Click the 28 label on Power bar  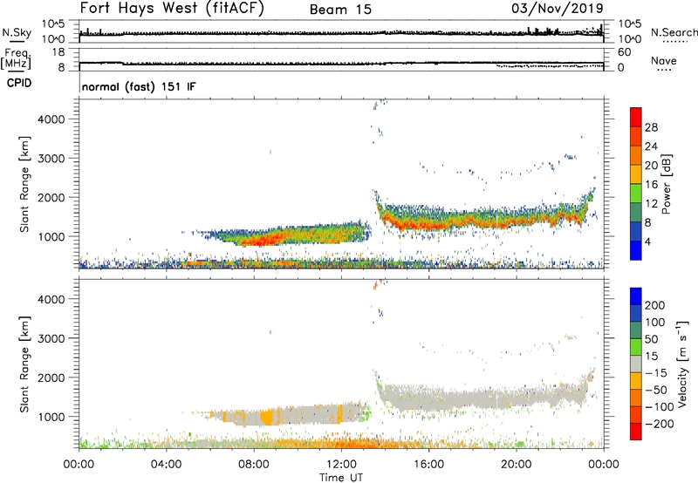click(651, 127)
